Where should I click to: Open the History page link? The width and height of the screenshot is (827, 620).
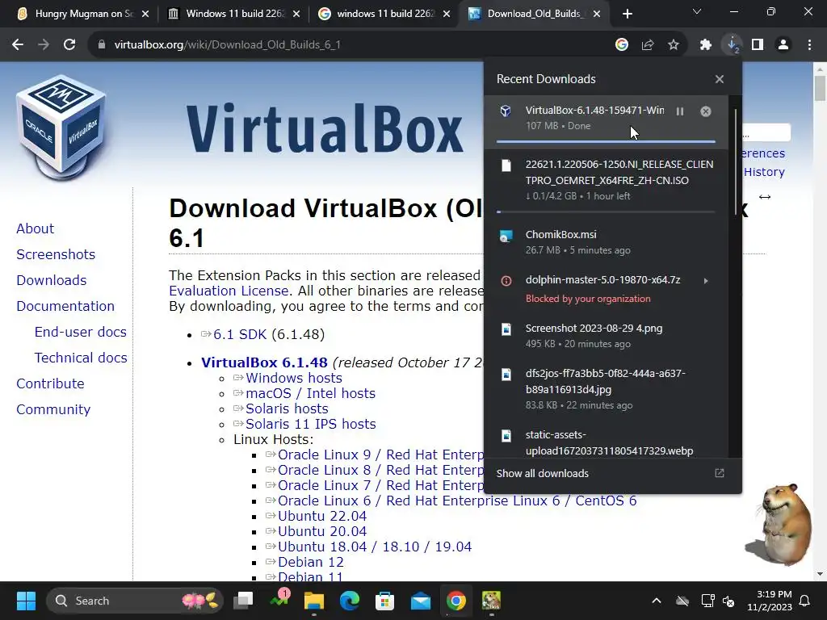764,173
